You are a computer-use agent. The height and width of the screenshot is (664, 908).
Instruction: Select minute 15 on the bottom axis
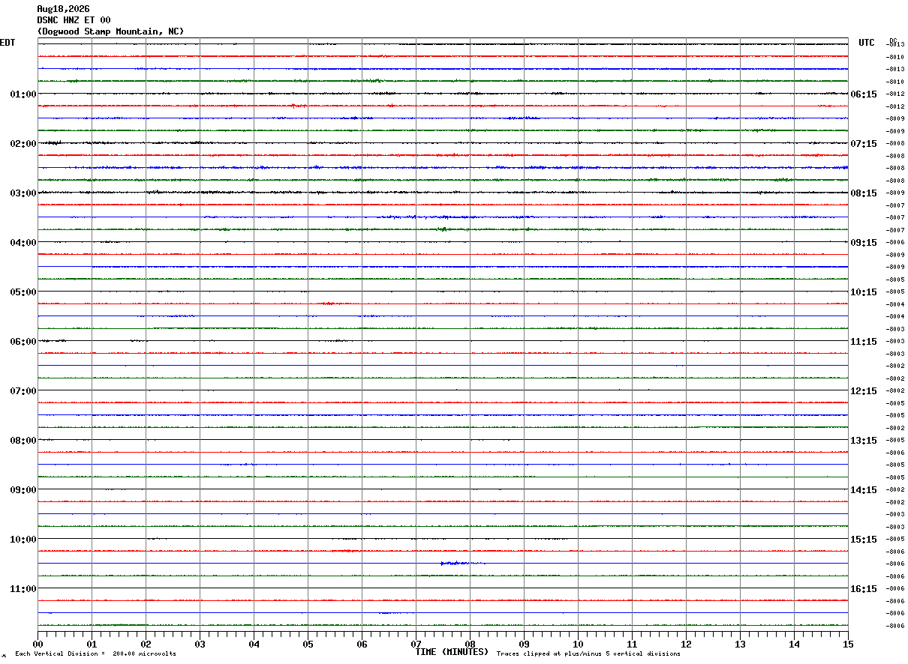[x=848, y=644]
